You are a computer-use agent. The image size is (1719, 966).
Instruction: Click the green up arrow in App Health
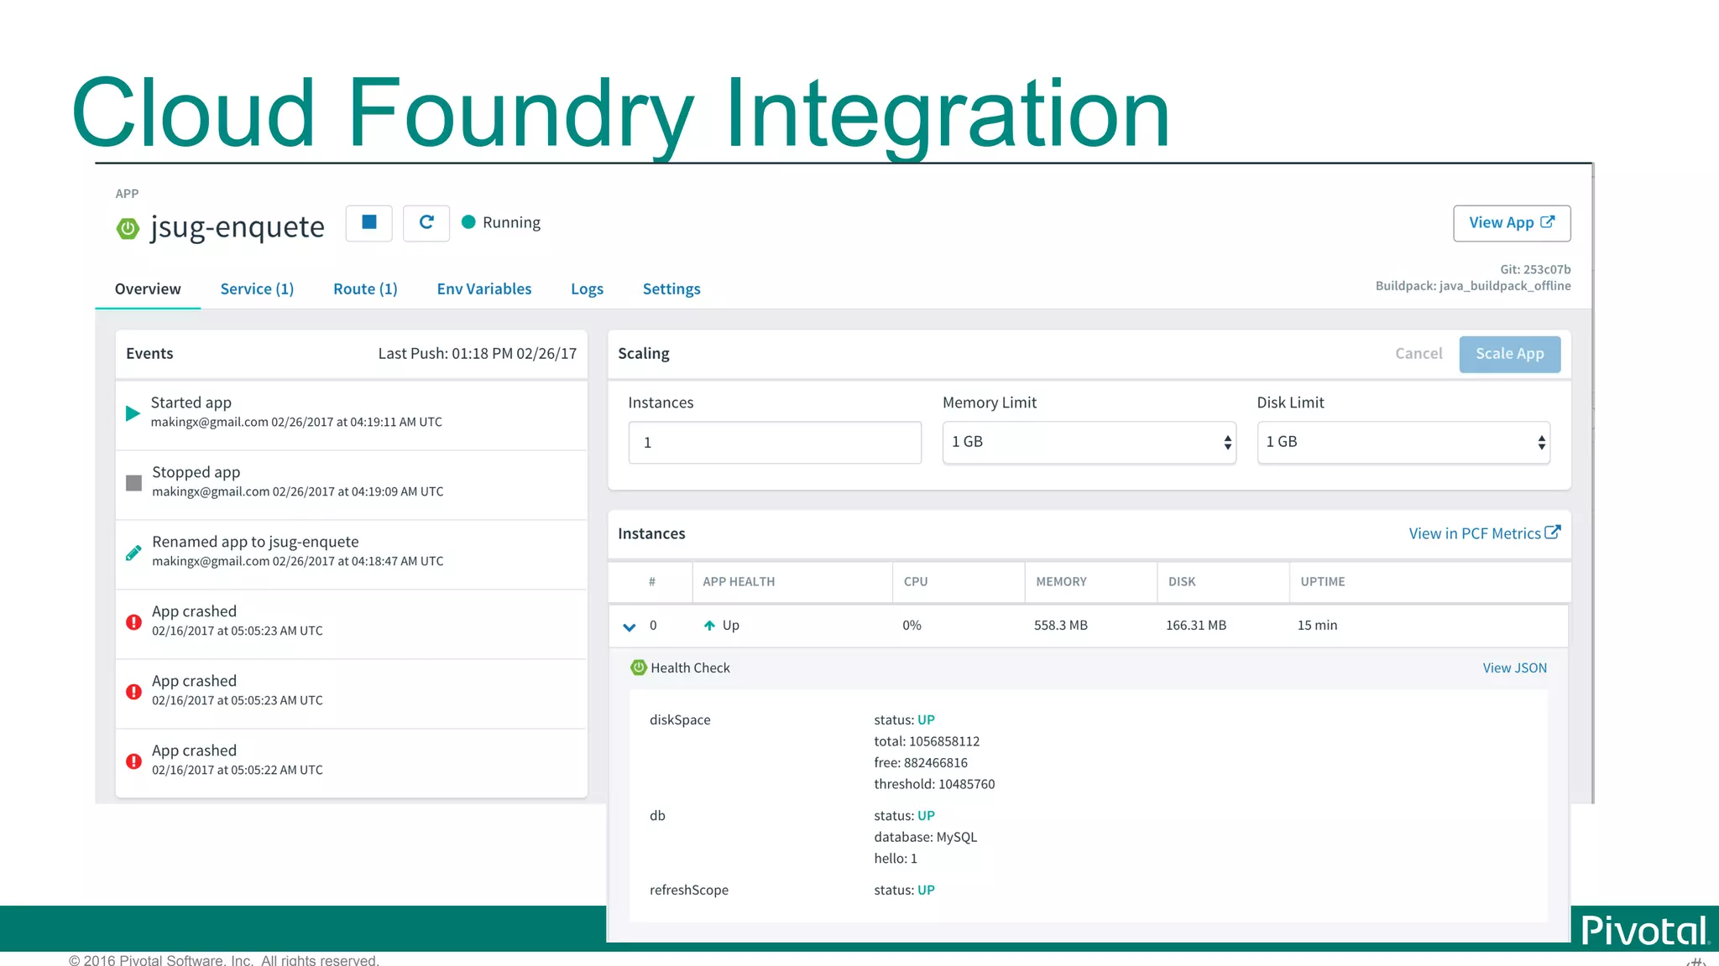[709, 626]
